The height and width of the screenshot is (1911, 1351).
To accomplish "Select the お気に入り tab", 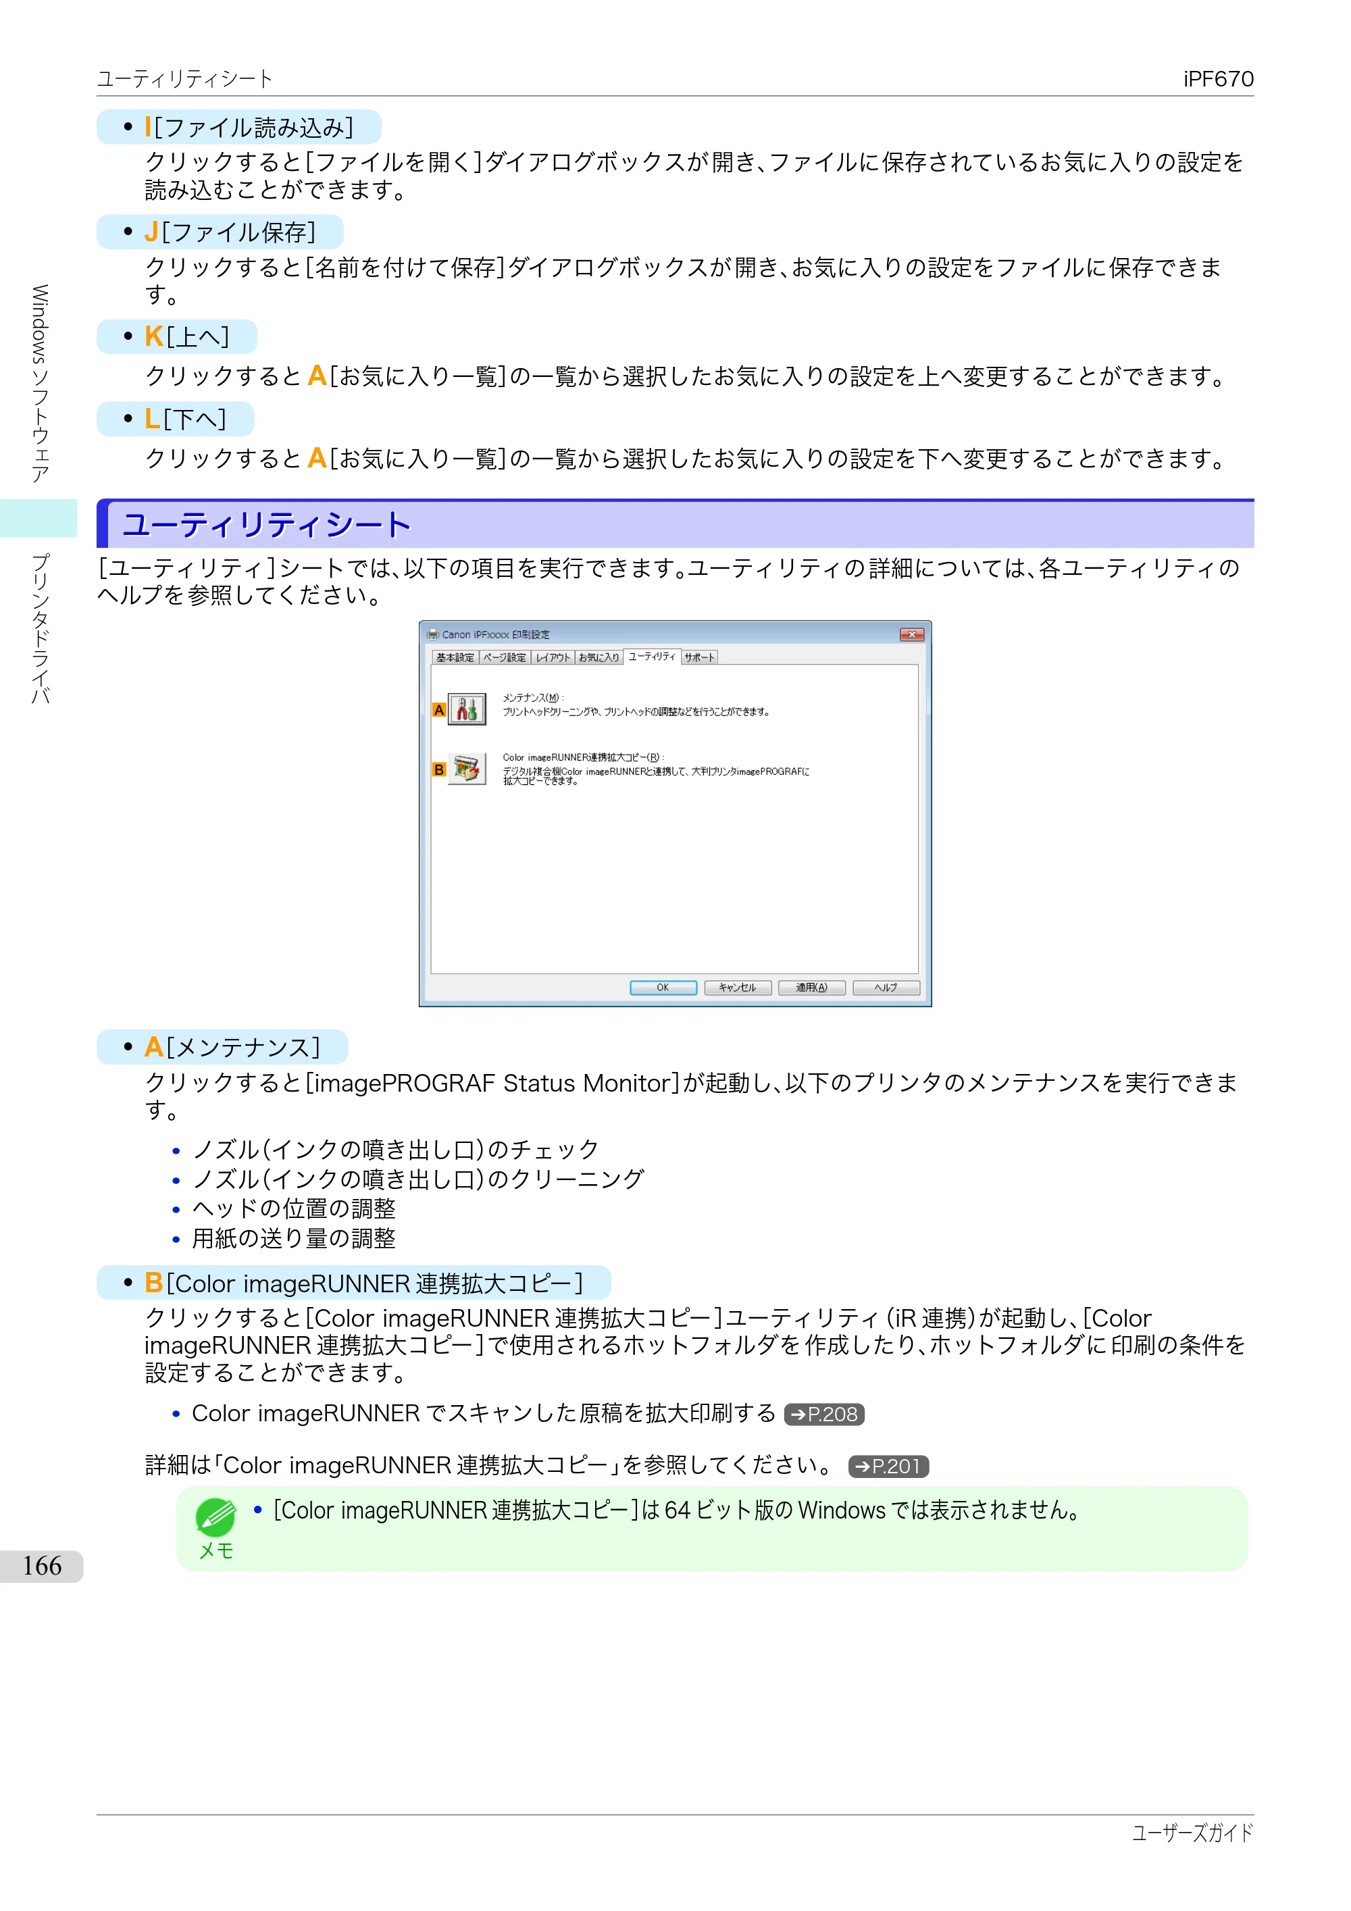I will (x=598, y=657).
